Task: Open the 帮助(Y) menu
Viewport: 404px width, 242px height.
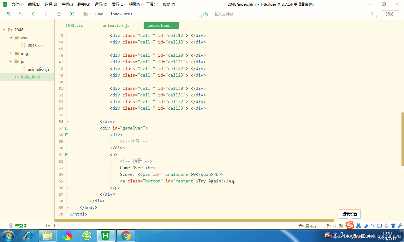Action: pos(169,4)
